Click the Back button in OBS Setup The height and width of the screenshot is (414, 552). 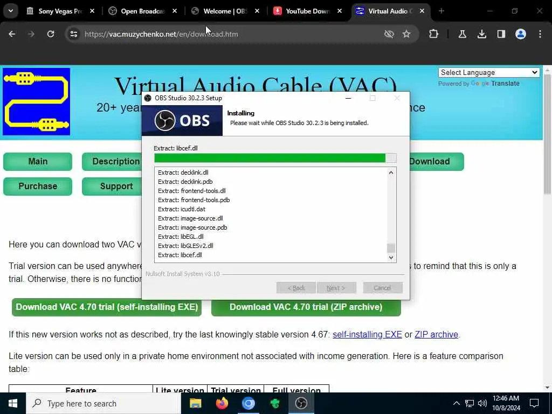[x=296, y=288]
